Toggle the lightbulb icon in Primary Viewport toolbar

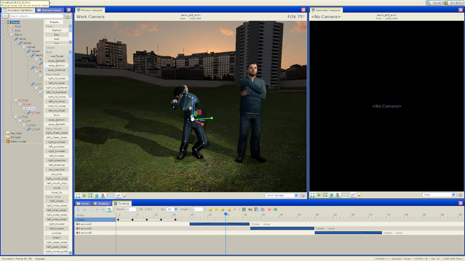124,196
